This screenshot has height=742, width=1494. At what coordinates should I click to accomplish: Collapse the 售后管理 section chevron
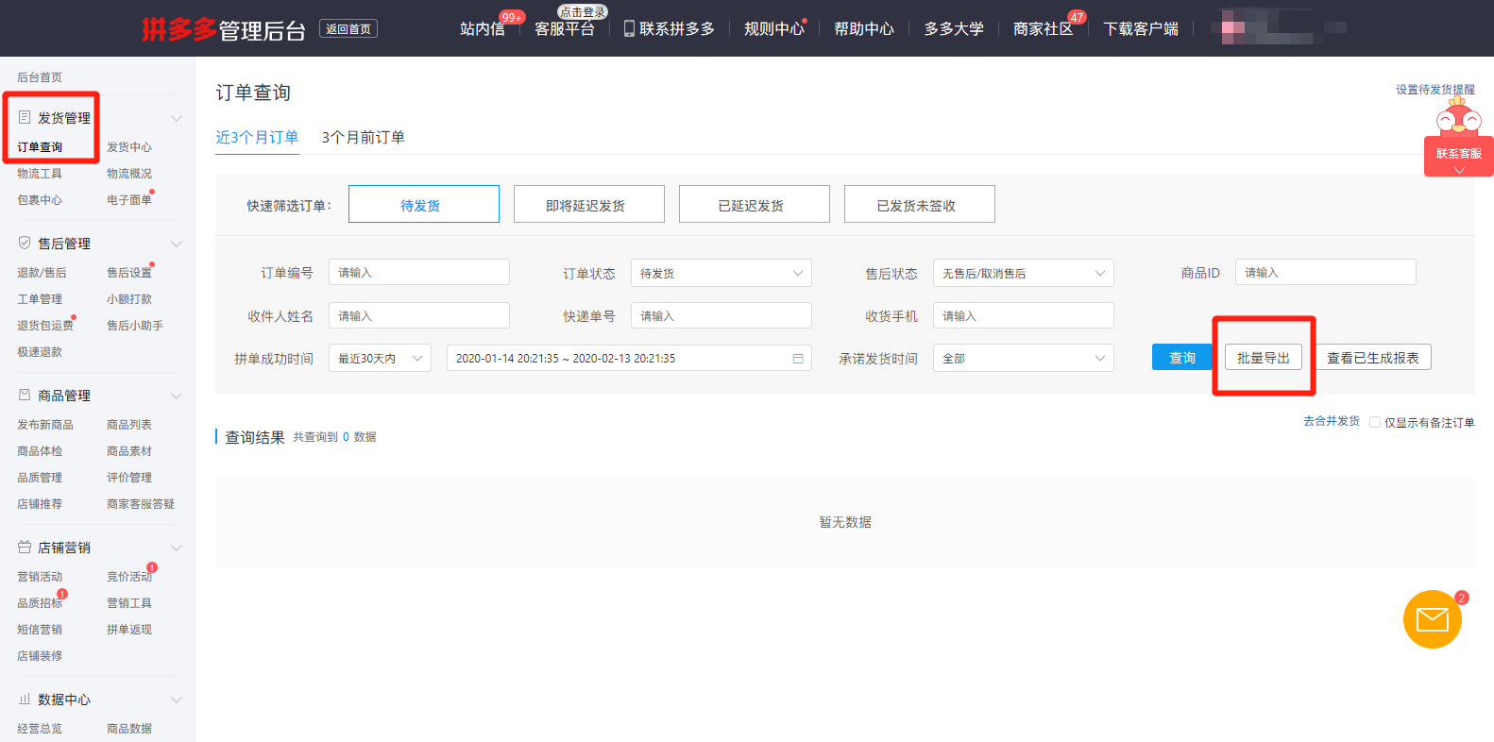coord(176,244)
